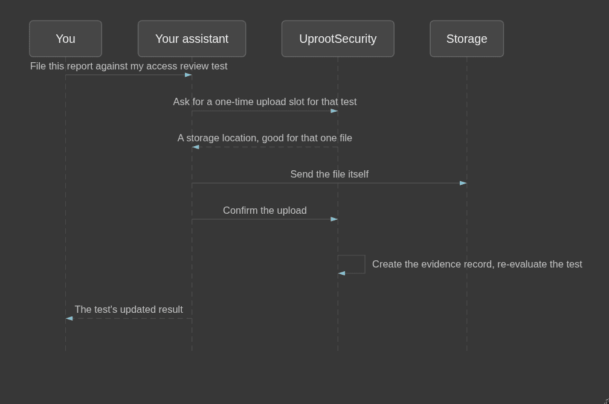This screenshot has width=609, height=404.
Task: Select the Storage participant box
Action: click(x=467, y=39)
